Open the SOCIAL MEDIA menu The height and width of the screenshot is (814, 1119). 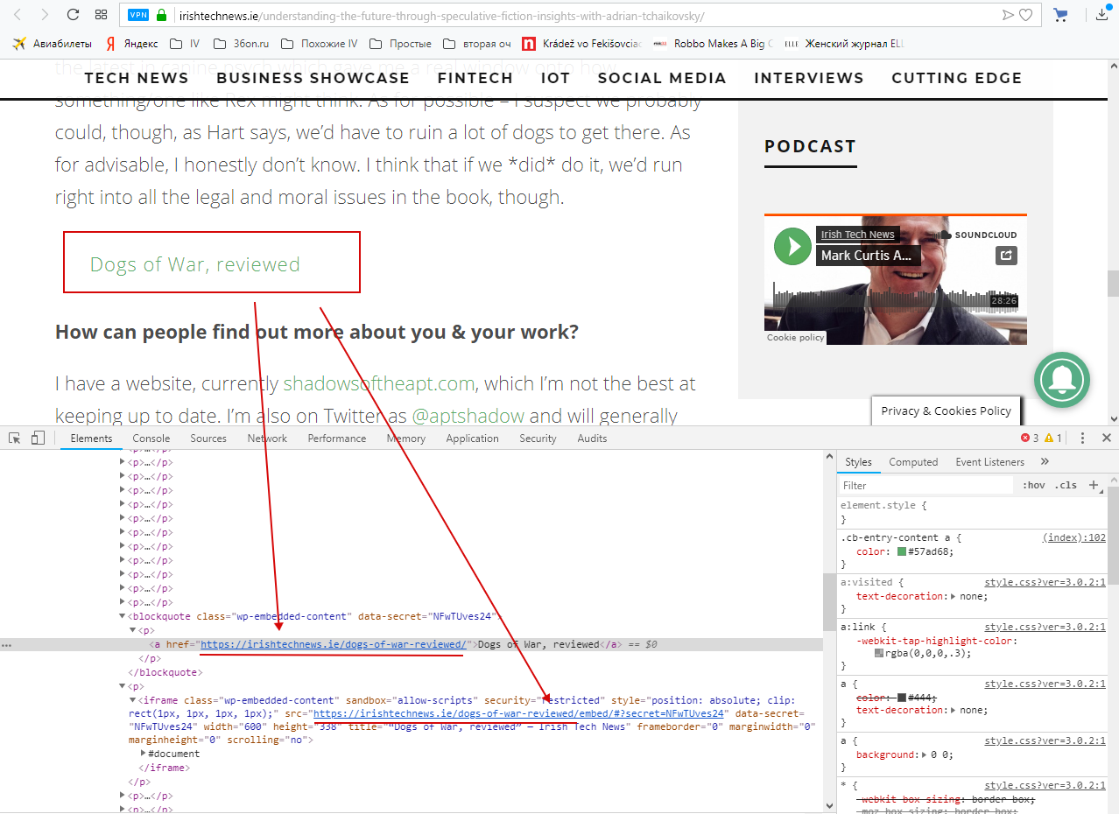tap(662, 78)
